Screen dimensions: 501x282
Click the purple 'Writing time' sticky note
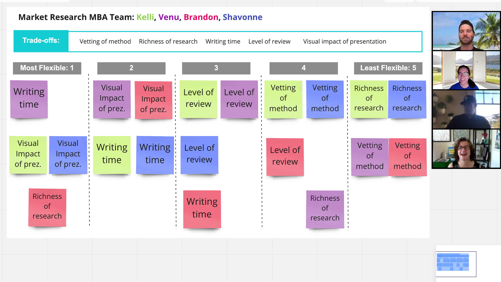click(x=29, y=99)
